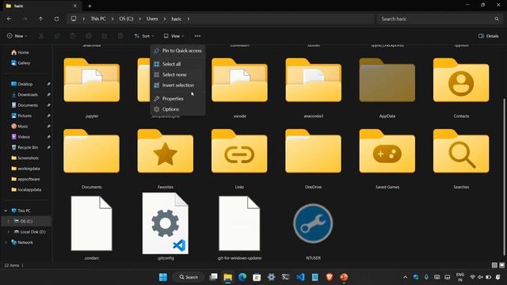The width and height of the screenshot is (507, 285).
Task: Expand the OS (C:) tree node
Action: coord(9,222)
